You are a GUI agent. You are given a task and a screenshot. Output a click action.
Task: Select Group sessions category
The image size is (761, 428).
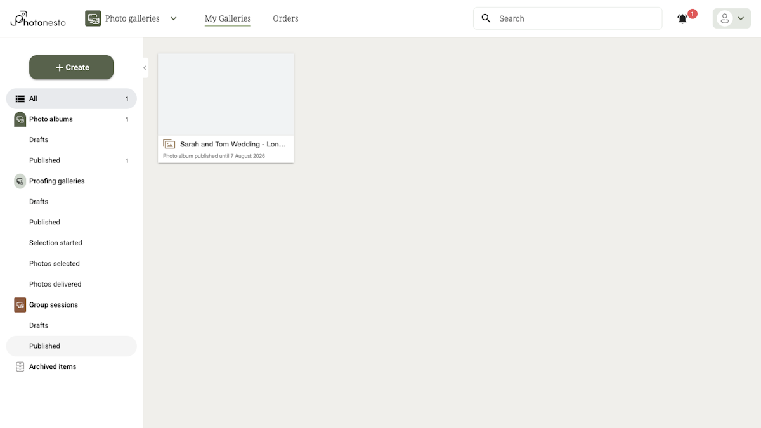pyautogui.click(x=72, y=304)
